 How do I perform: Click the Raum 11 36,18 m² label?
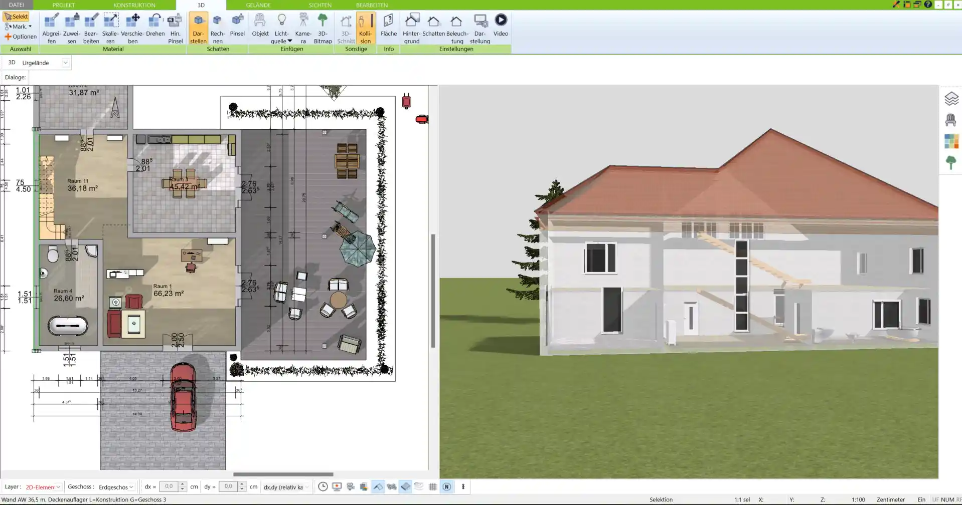coord(82,185)
